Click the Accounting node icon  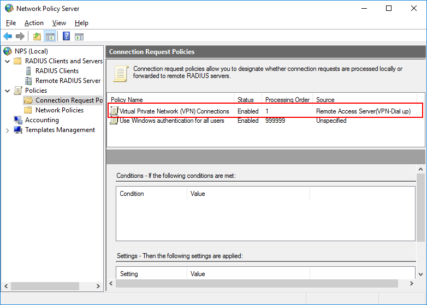18,120
